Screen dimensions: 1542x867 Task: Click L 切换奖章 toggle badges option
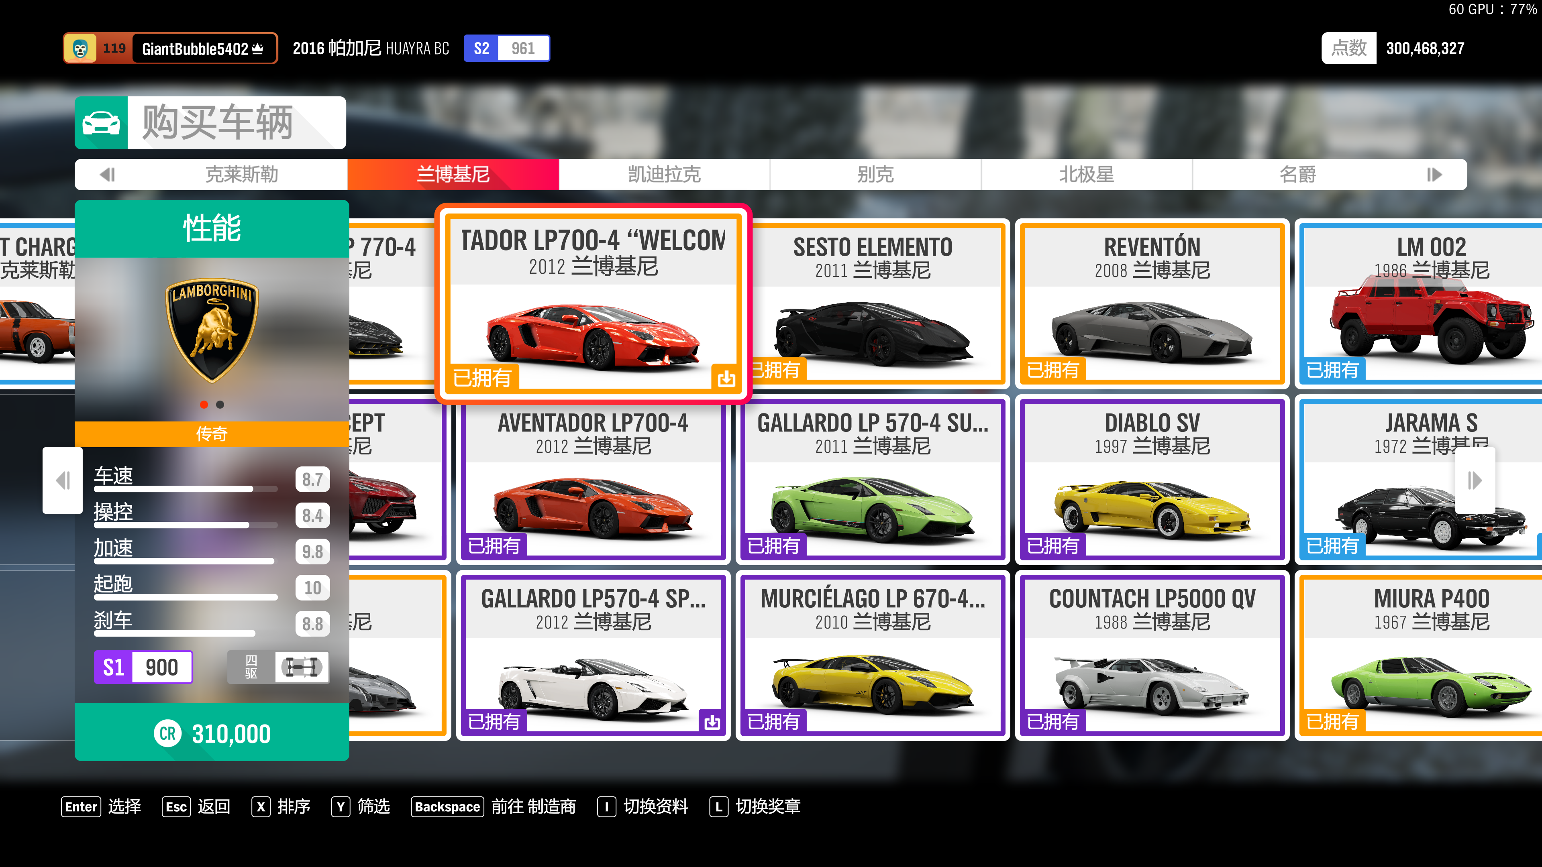pyautogui.click(x=755, y=806)
